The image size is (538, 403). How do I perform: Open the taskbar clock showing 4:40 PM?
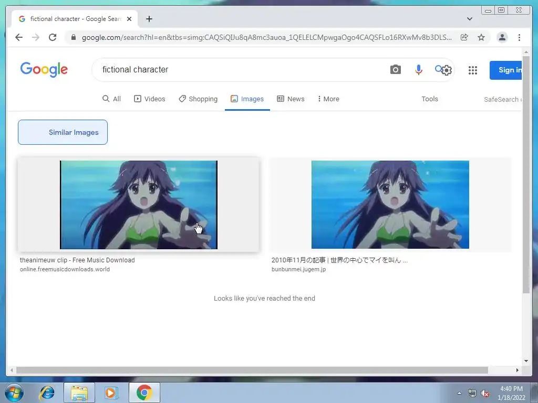coord(511,393)
